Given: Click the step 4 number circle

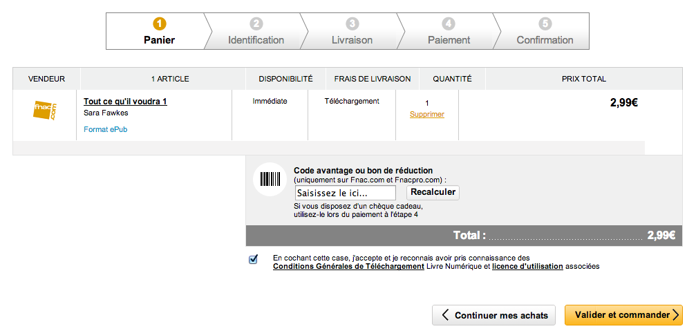Looking at the screenshot, I should coord(449,23).
